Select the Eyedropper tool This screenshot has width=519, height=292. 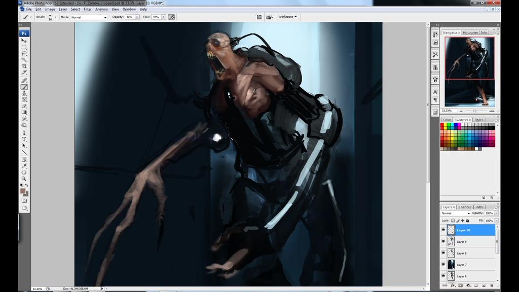(24, 166)
